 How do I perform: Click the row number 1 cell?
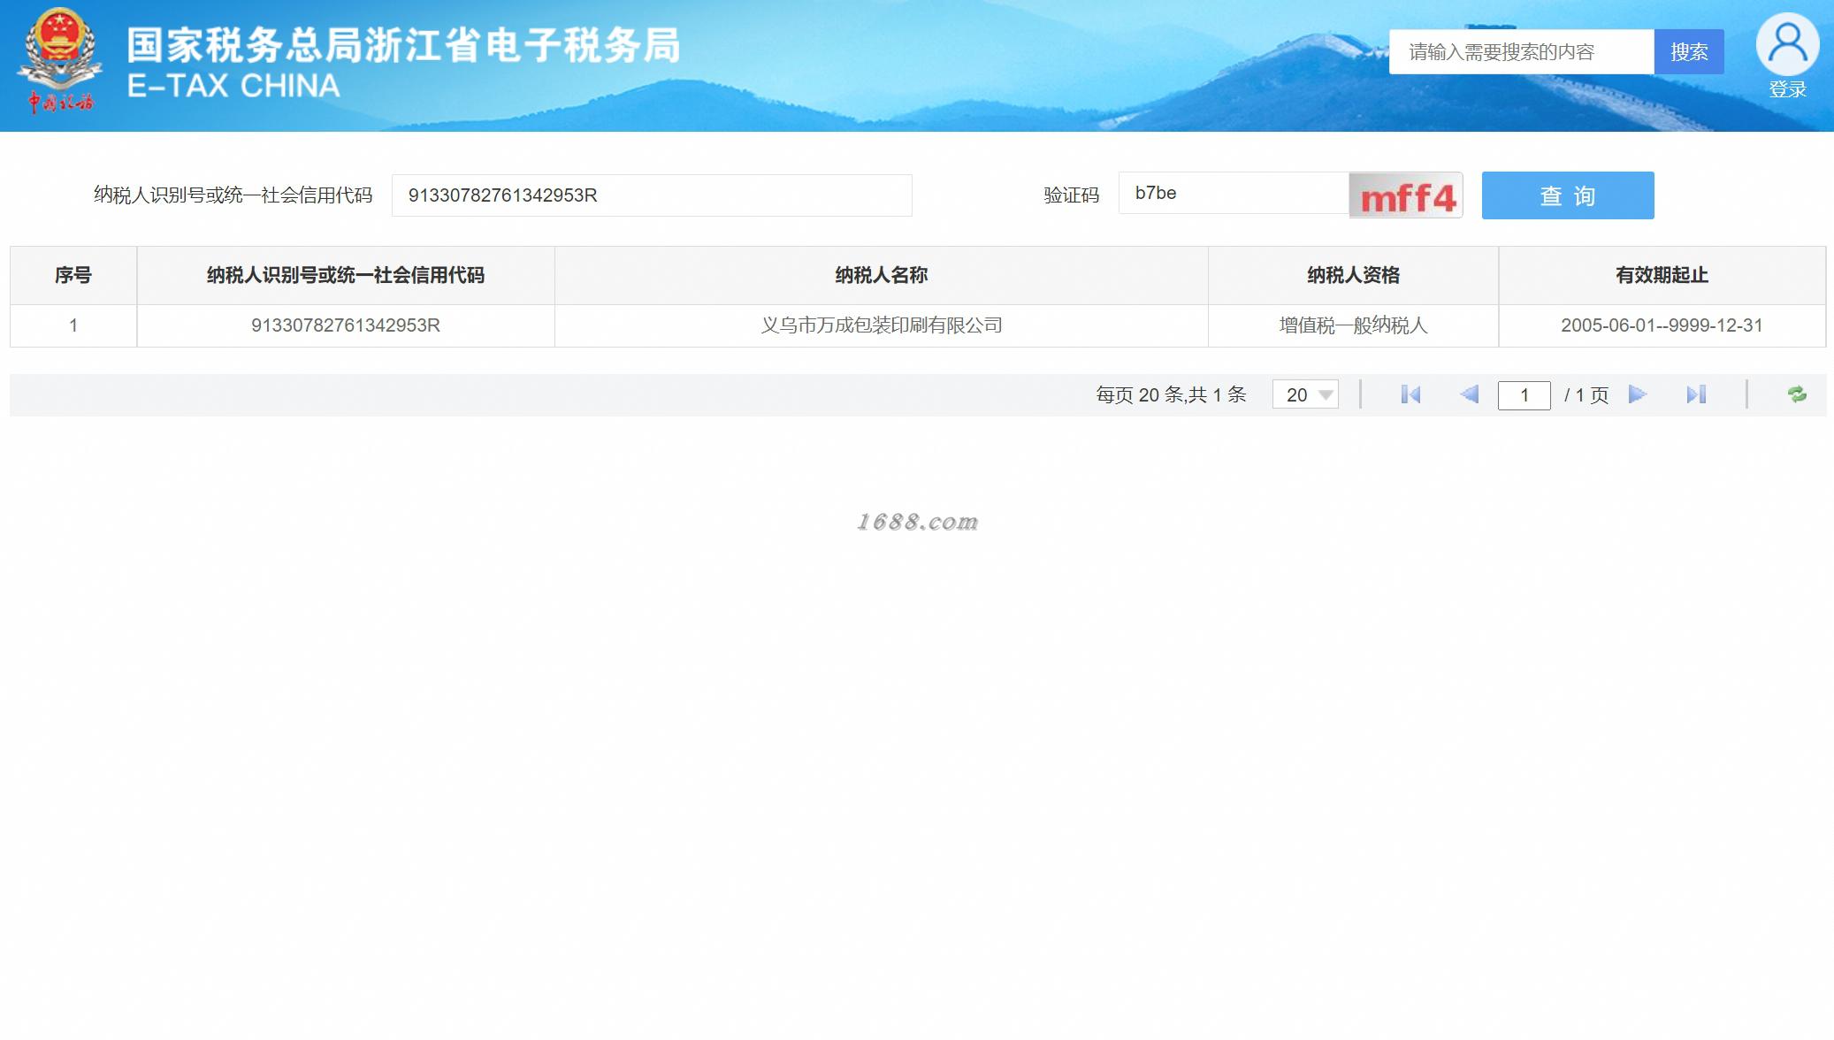click(73, 325)
